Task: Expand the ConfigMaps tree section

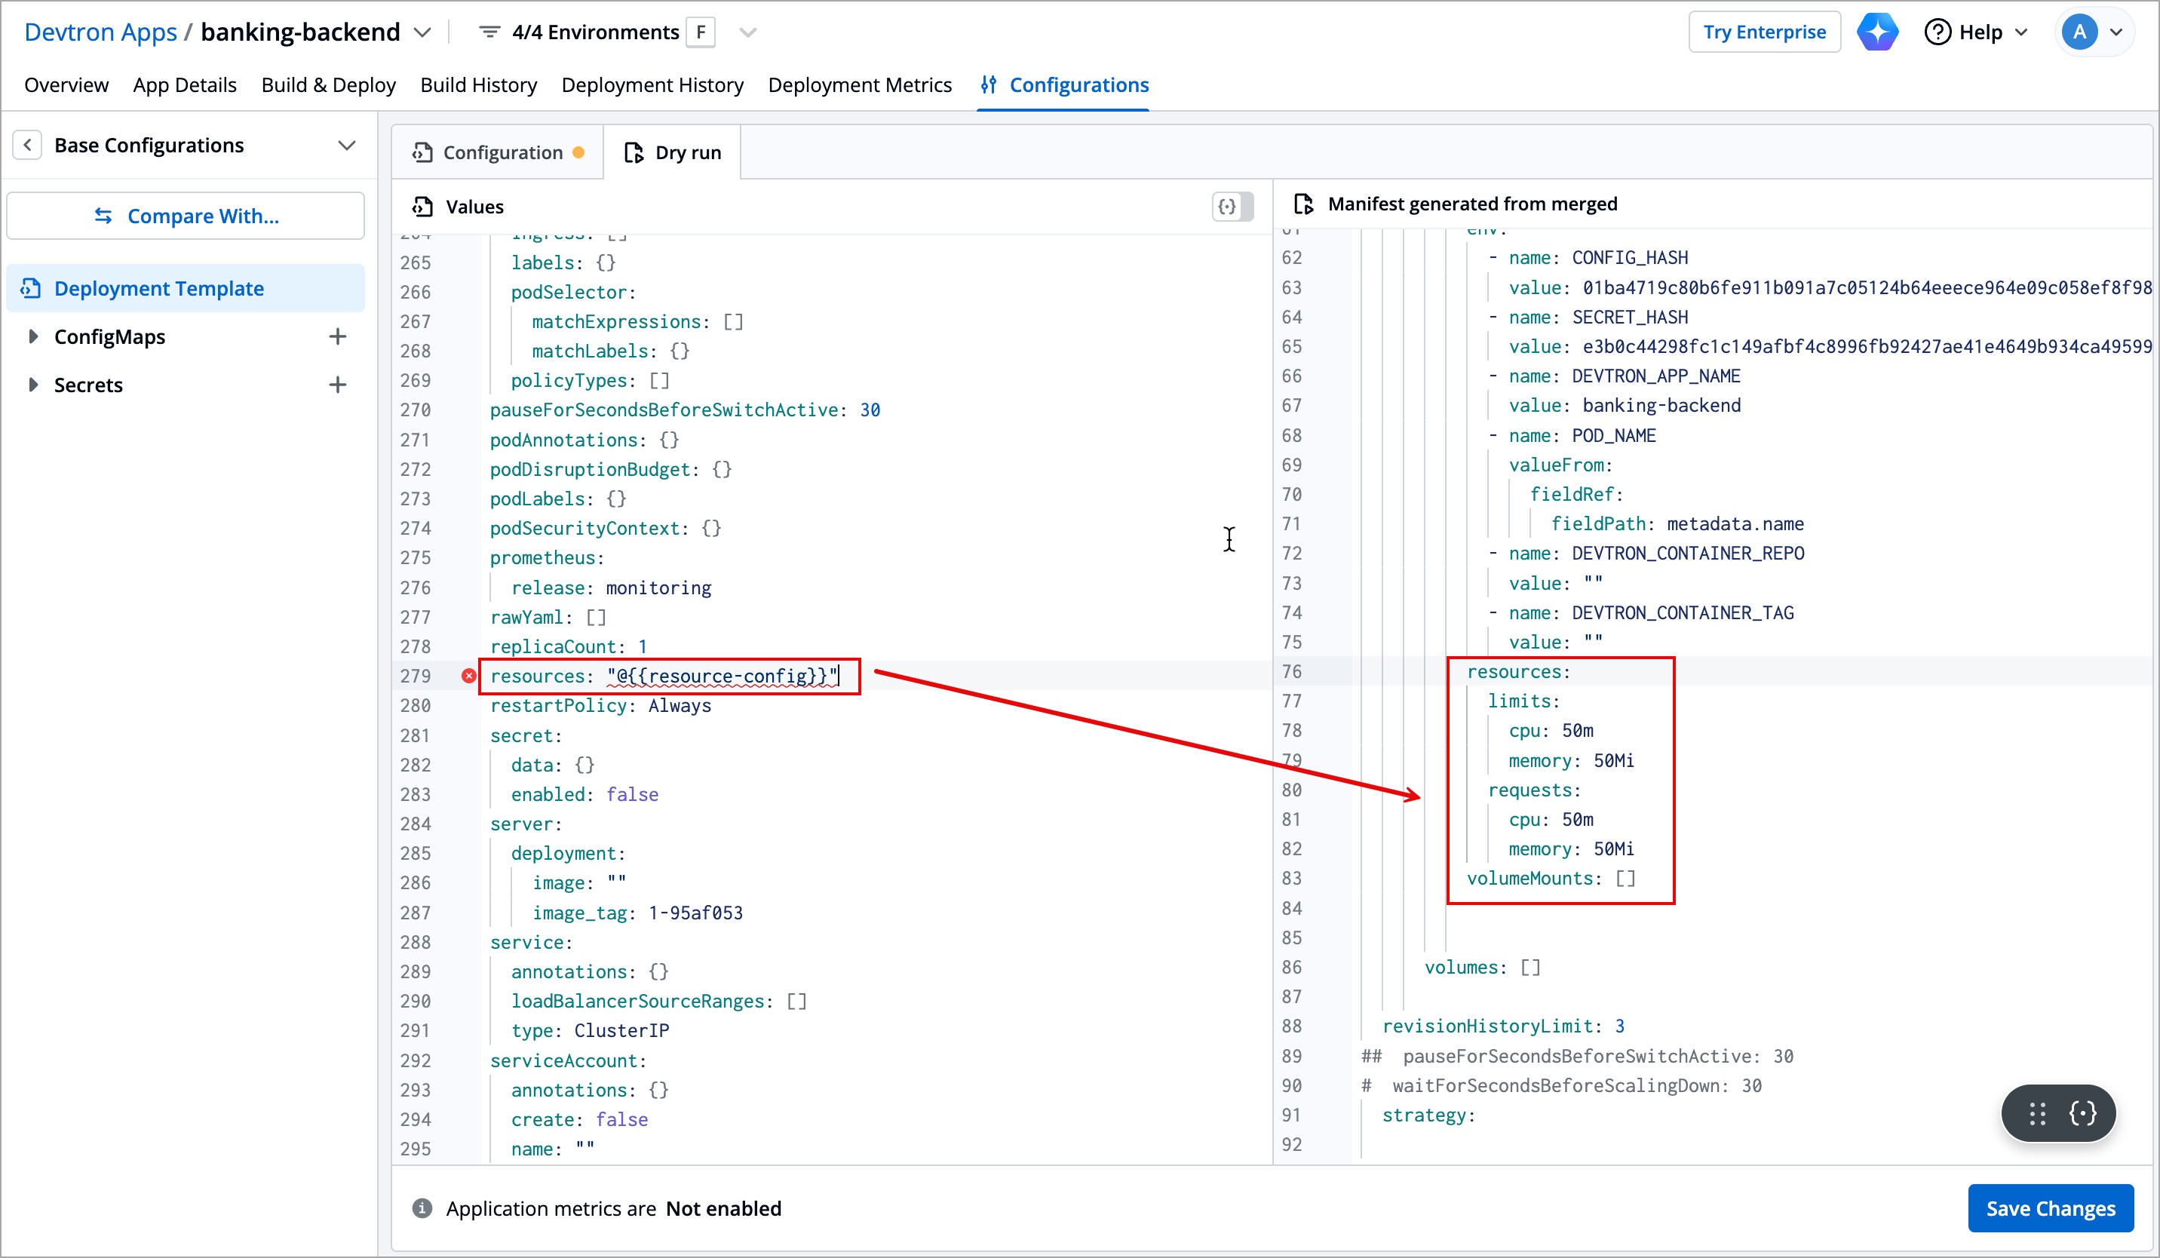Action: (x=32, y=337)
